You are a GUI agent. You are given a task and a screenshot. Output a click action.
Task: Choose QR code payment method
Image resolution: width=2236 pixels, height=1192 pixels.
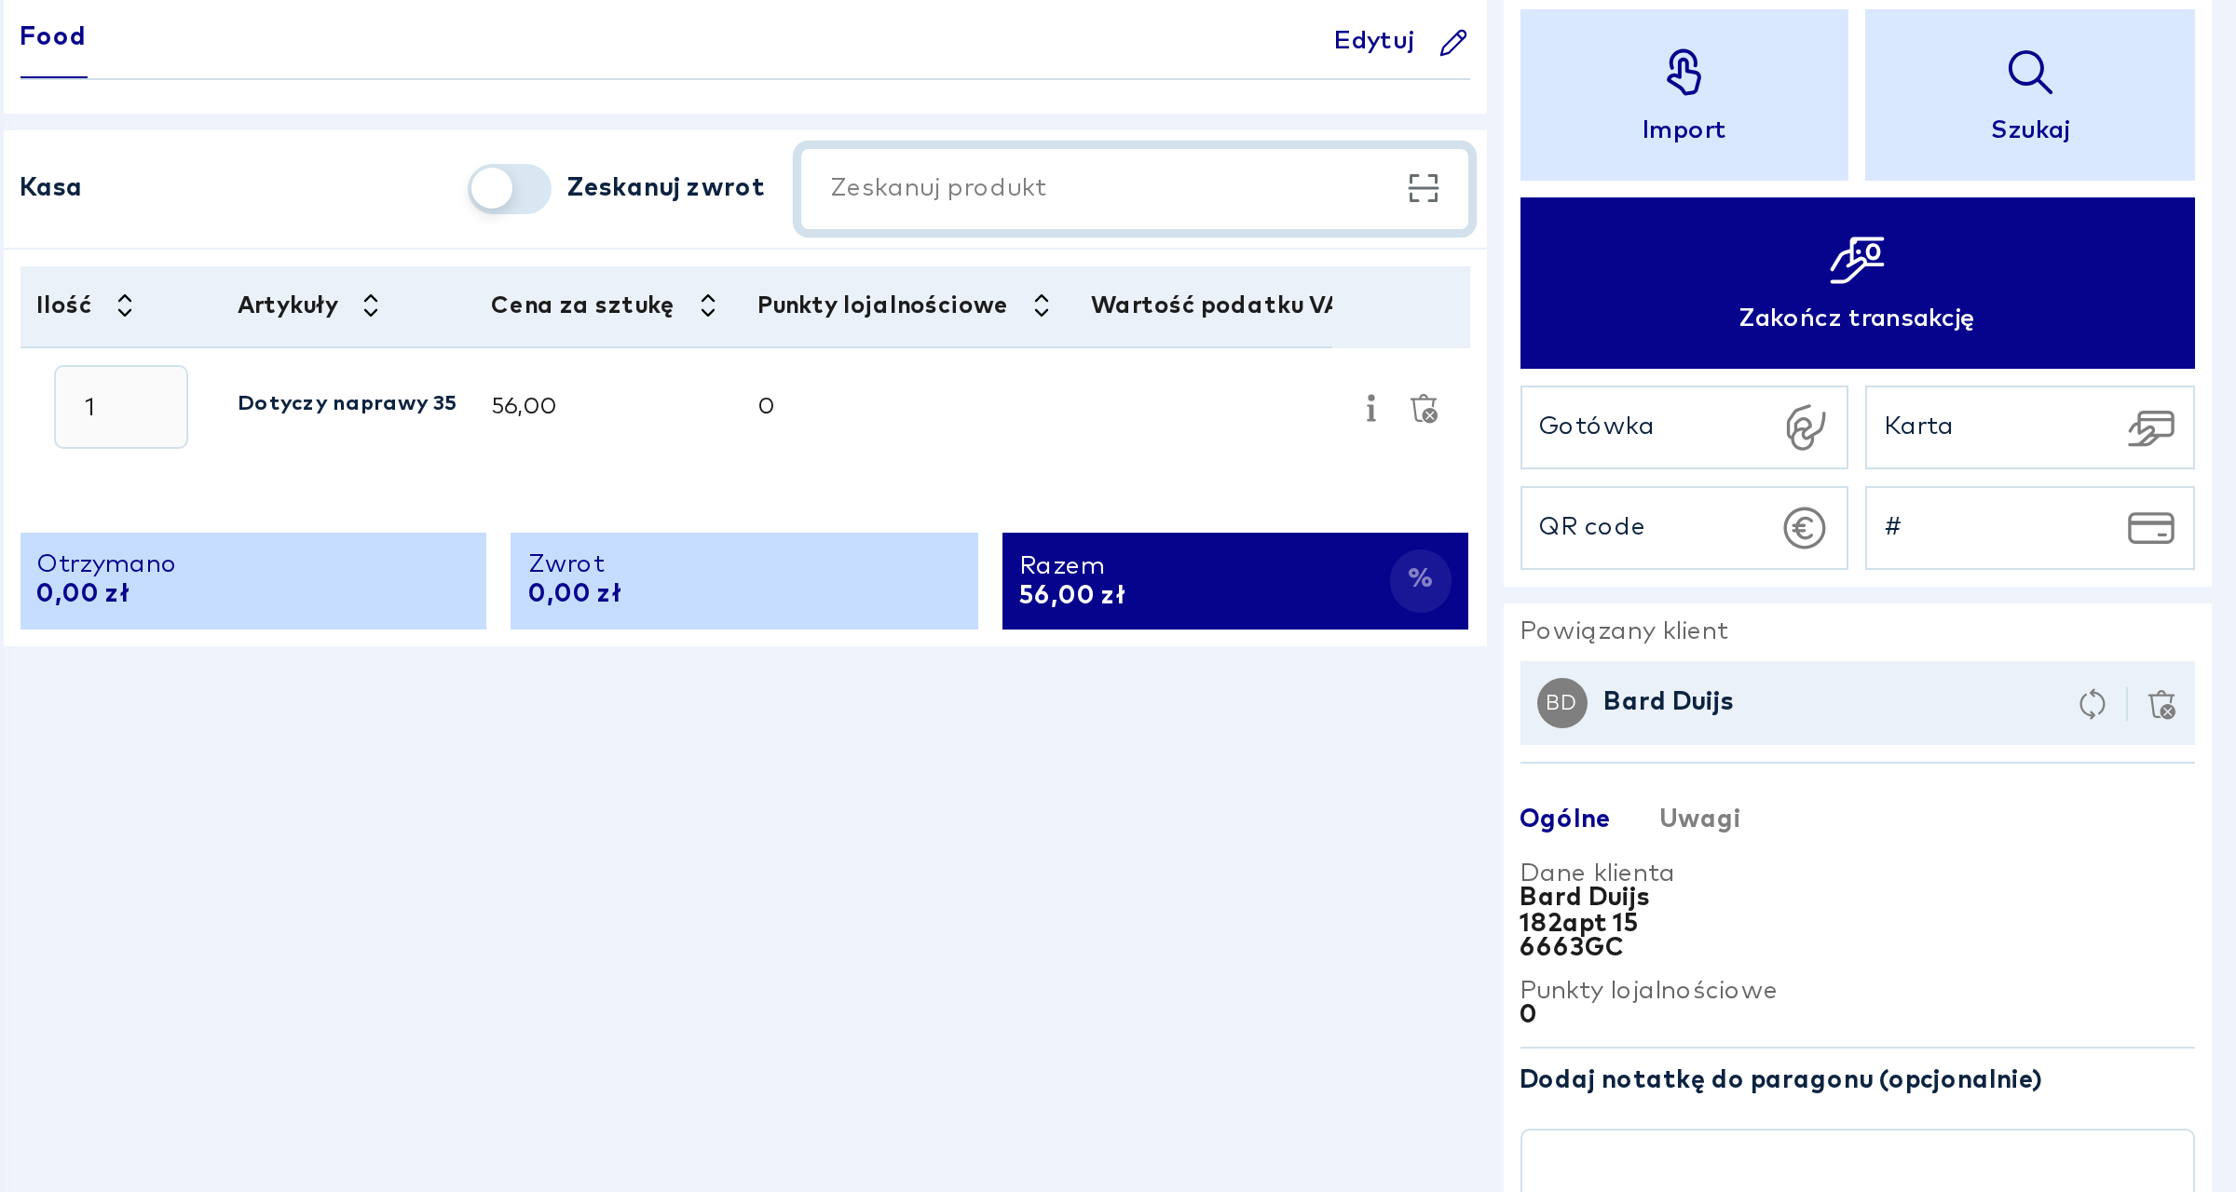coord(1684,528)
